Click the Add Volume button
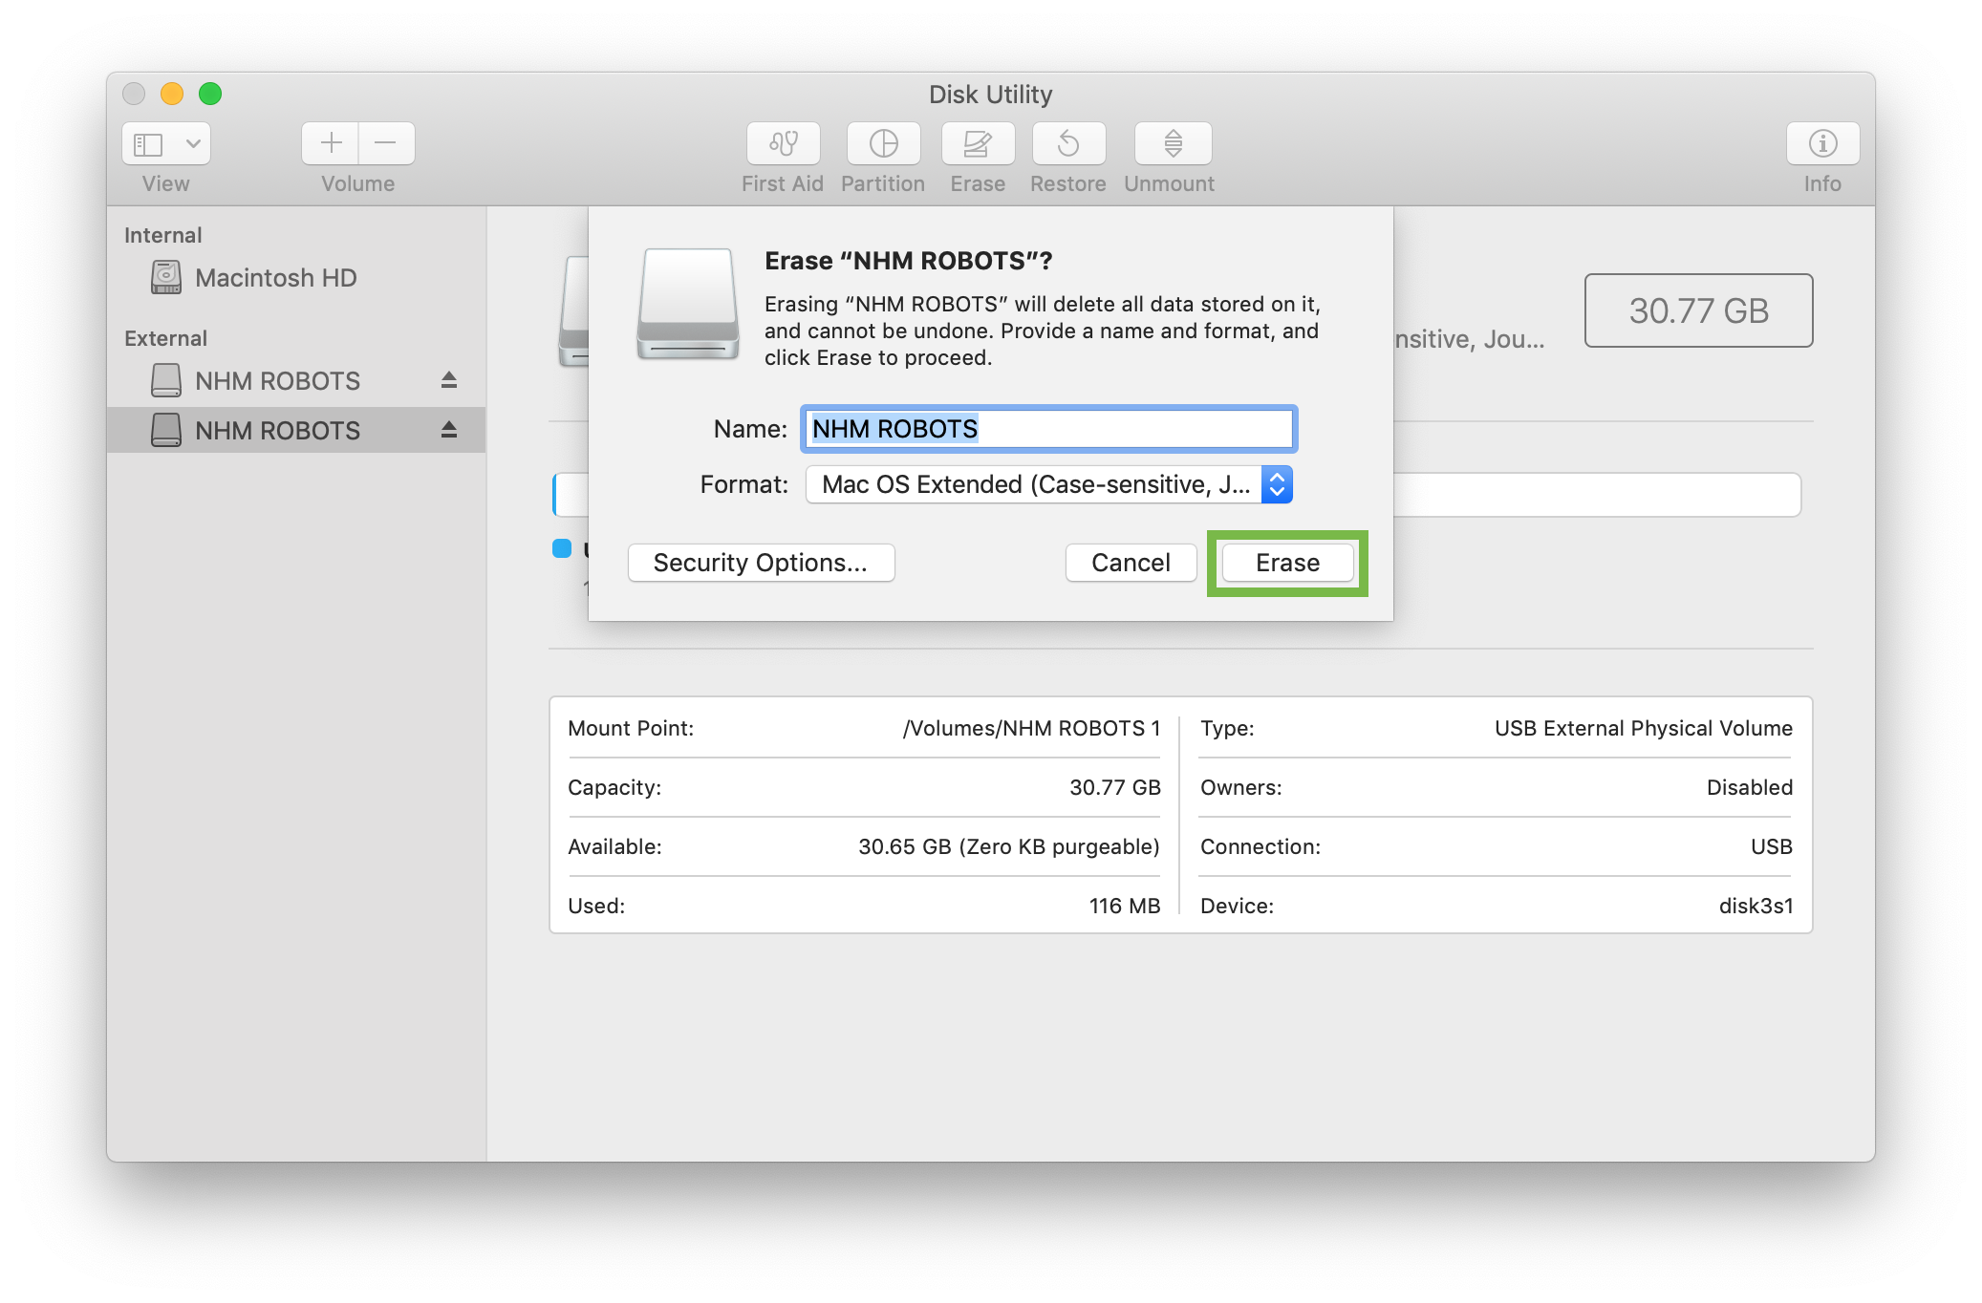The height and width of the screenshot is (1303, 1982). [327, 142]
